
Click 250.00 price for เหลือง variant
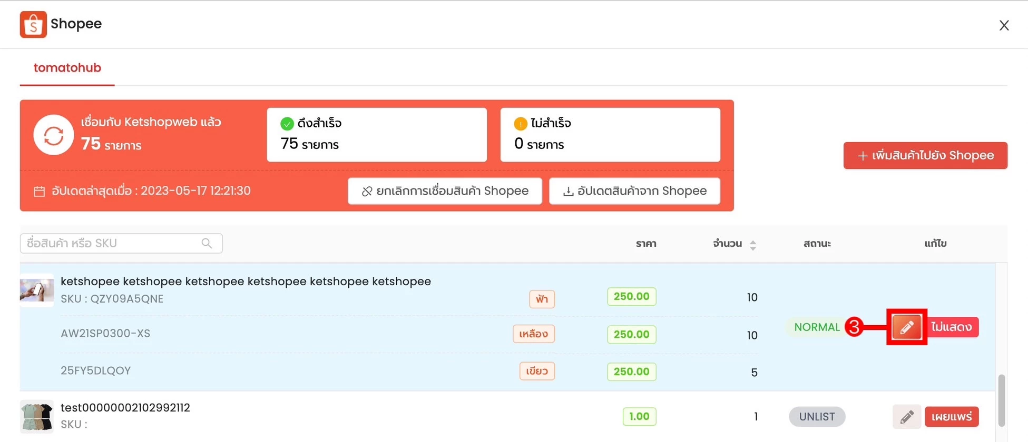tap(631, 334)
